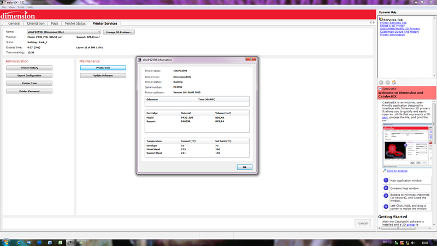This screenshot has width=437, height=246.
Task: Click OK in the eliteP12598 Information dialog
Action: [x=244, y=167]
